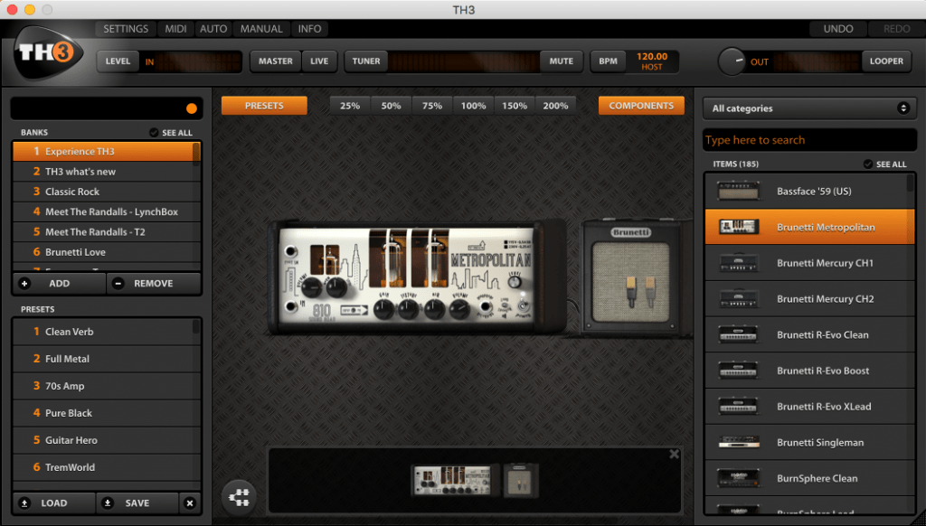Select BurnSphere Clean amp icon
The width and height of the screenshot is (926, 526).
[x=738, y=478]
